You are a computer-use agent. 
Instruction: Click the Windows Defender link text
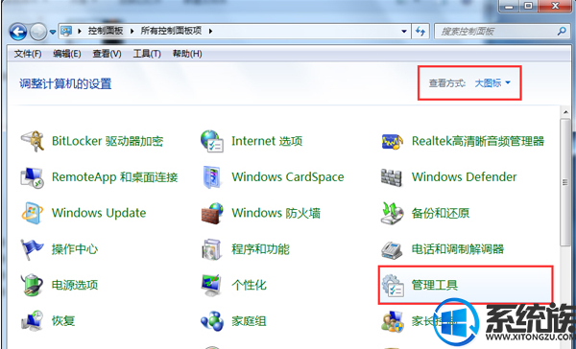465,177
